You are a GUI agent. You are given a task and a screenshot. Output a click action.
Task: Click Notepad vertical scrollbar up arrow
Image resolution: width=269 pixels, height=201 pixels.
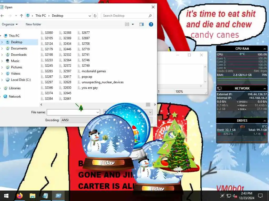tap(205, 67)
